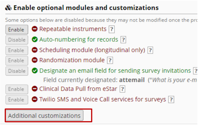Open help for Clinical Data Pull from eStar

point(122,89)
